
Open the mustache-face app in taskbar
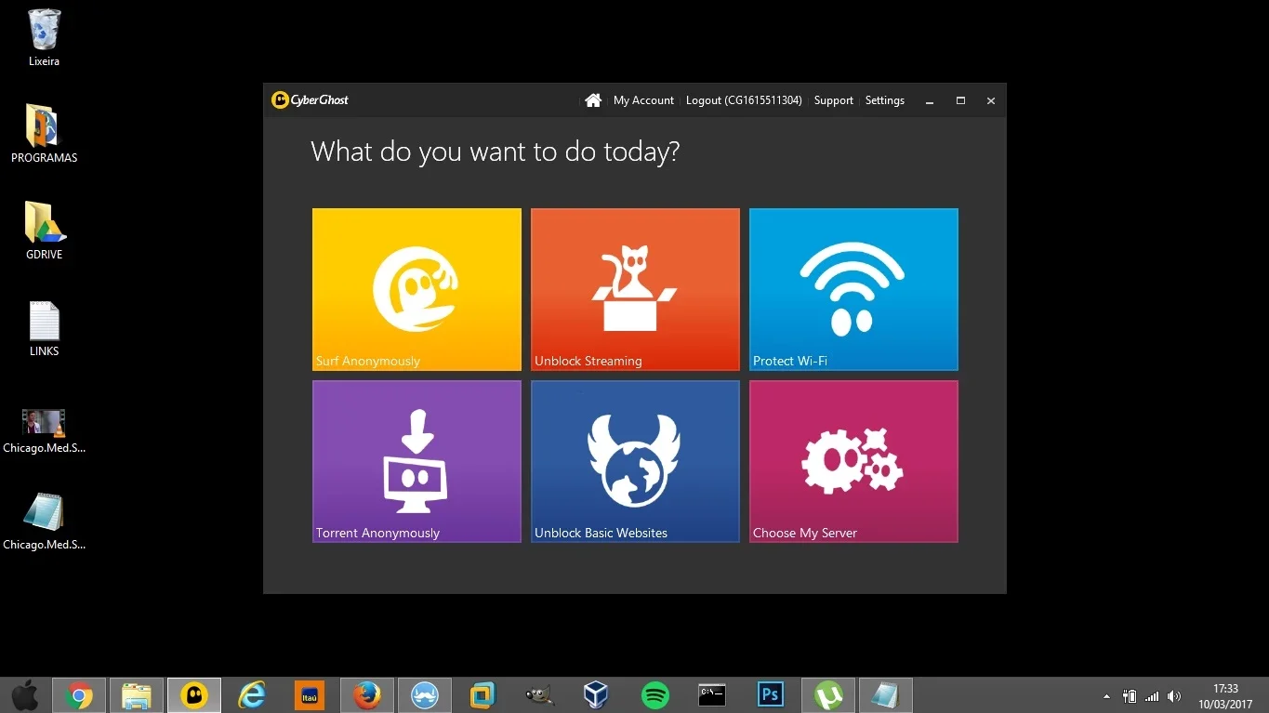(425, 695)
